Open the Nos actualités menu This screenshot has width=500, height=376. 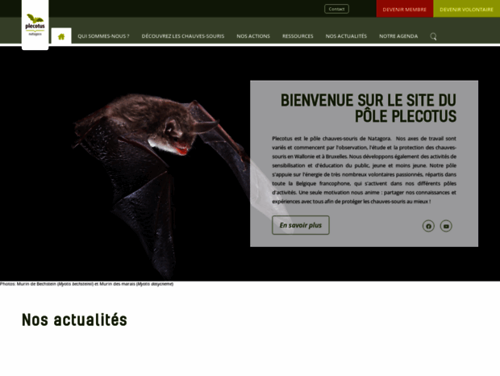click(x=346, y=36)
